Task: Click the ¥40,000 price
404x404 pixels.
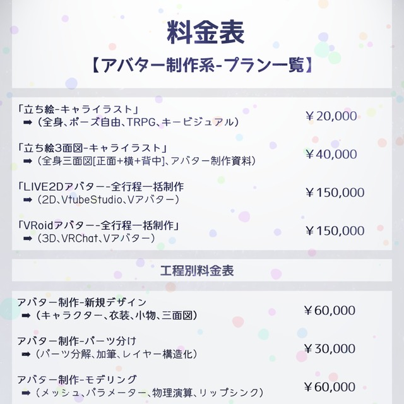Action: (331, 154)
